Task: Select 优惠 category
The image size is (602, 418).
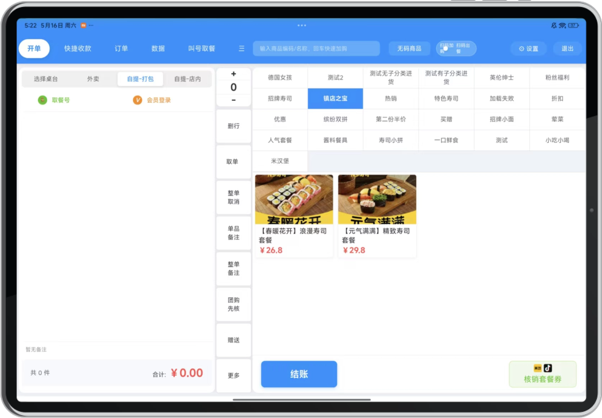Action: click(280, 120)
